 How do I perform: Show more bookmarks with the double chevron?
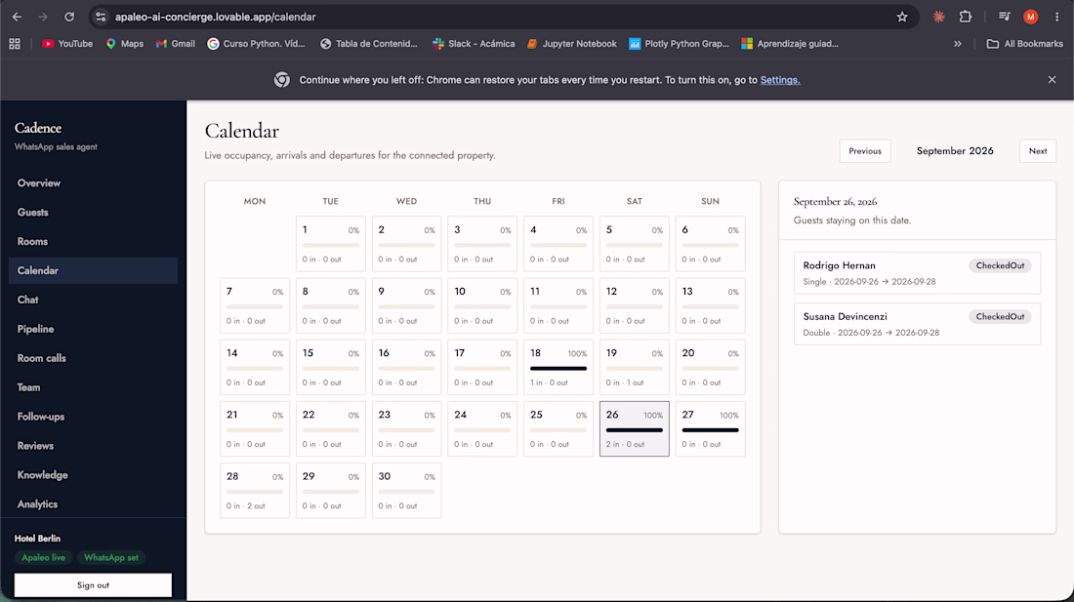958,44
